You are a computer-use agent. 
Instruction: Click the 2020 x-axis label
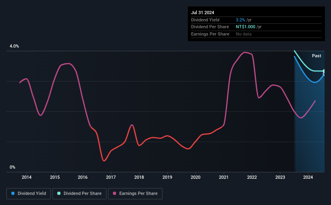pyautogui.click(x=196, y=177)
